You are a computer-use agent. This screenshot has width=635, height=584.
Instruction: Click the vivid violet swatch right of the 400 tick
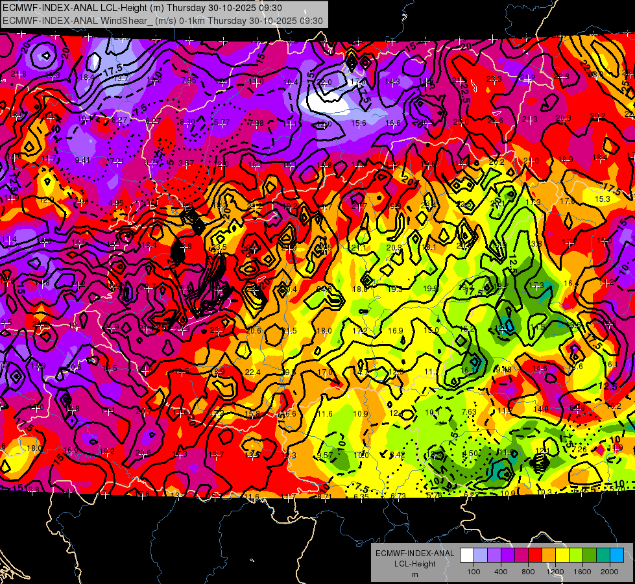[x=508, y=555]
